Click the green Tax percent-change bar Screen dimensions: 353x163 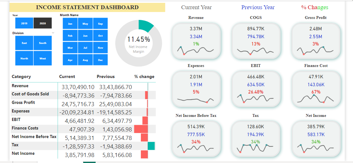coord(151,146)
